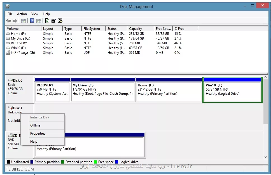
Task: Click the 566 MB label under the DVD drive
Action: tap(13, 144)
